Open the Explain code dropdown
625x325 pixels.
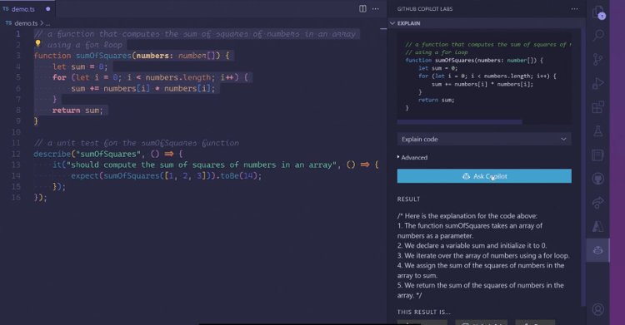point(484,140)
